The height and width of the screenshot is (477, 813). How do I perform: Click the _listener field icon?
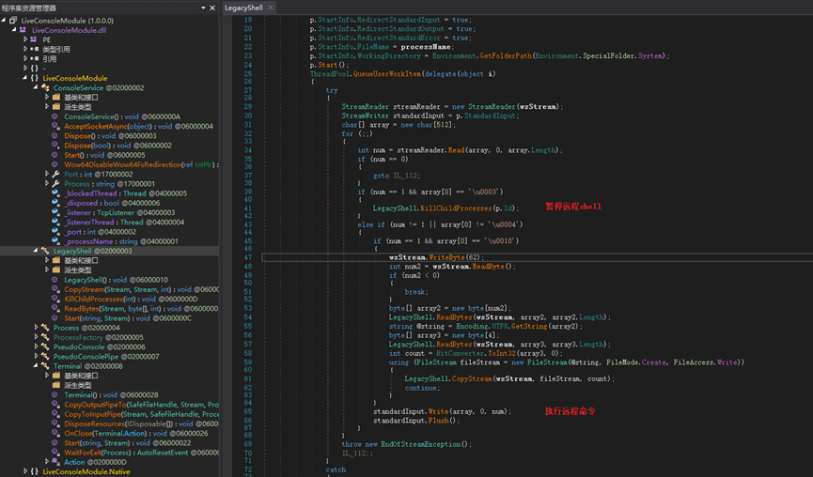click(x=55, y=212)
